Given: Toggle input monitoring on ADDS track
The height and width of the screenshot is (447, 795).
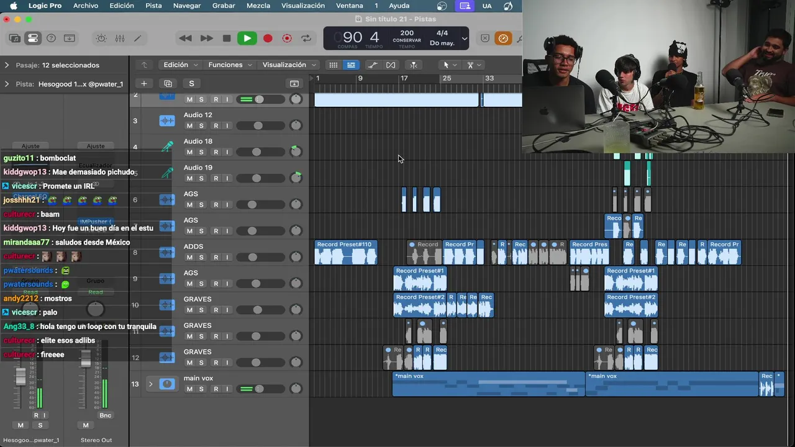Looking at the screenshot, I should click(x=227, y=257).
